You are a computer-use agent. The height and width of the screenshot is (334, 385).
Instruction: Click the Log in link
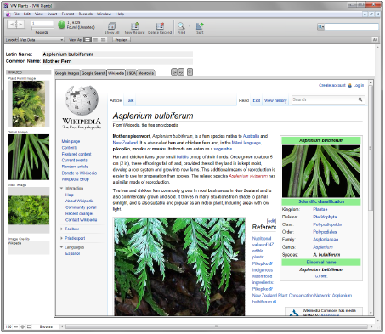(359, 85)
